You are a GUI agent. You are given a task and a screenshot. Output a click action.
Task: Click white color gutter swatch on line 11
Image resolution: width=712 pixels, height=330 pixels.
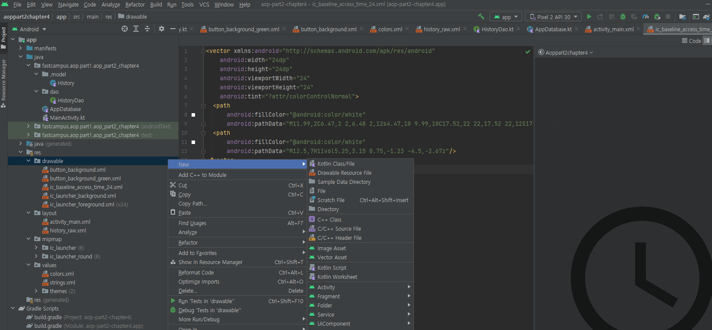pos(193,142)
